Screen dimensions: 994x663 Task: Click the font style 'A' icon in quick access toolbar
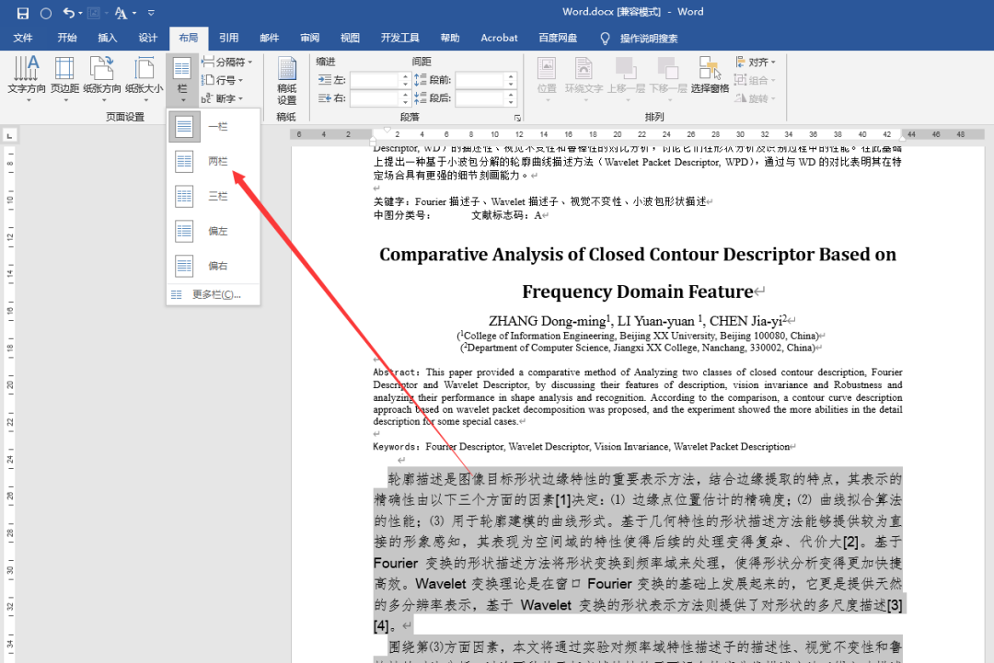point(121,13)
